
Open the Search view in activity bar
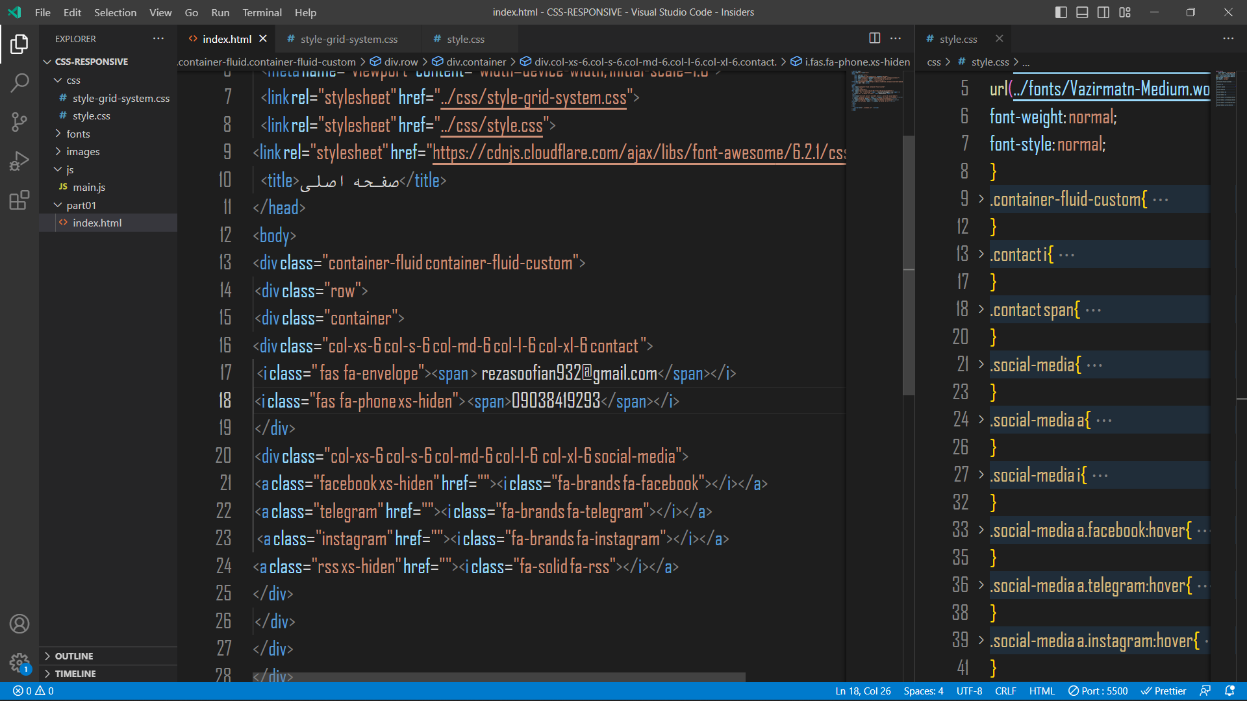[19, 82]
